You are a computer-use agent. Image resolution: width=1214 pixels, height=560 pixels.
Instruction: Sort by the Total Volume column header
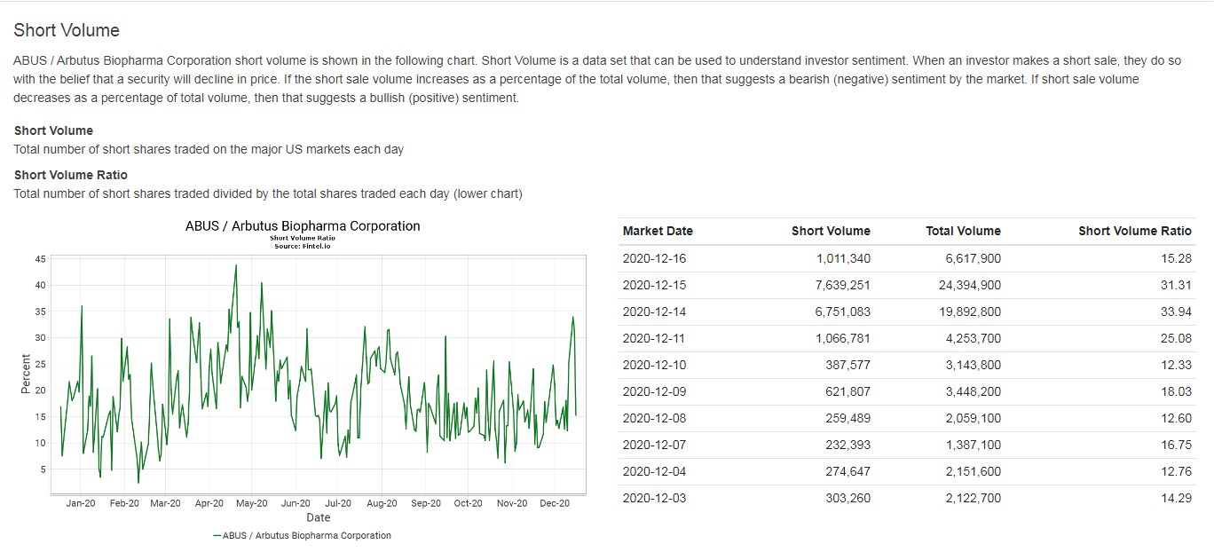click(x=963, y=231)
